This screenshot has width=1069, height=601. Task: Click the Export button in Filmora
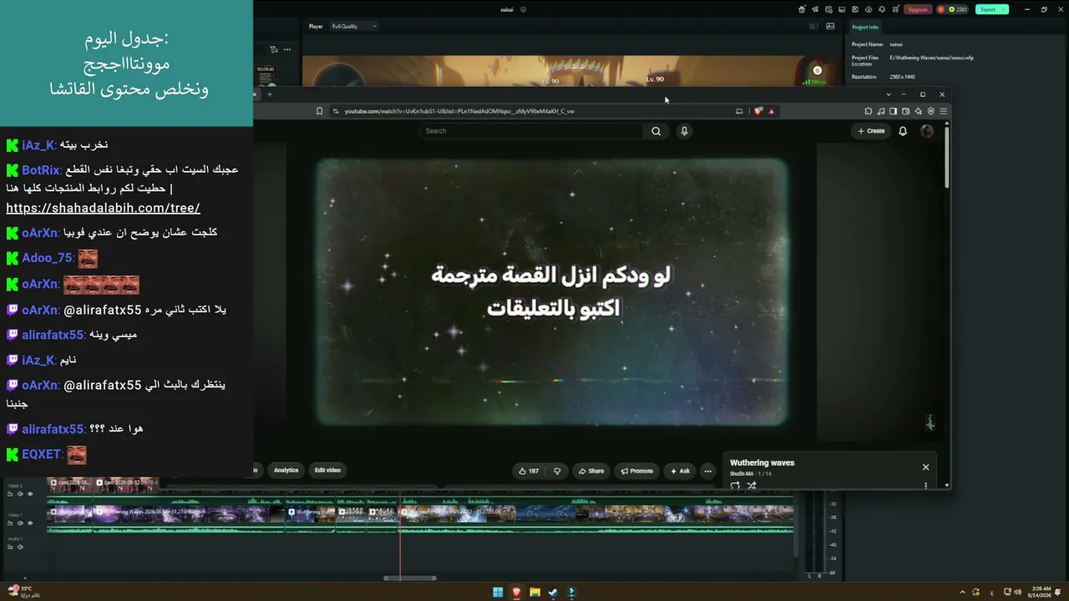[991, 9]
